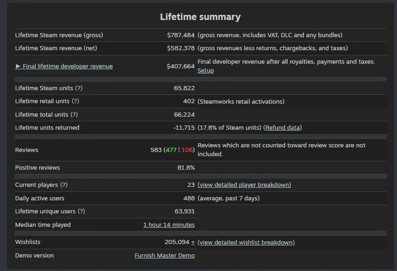View detailed player breakdown
397x271 pixels.
click(244, 185)
